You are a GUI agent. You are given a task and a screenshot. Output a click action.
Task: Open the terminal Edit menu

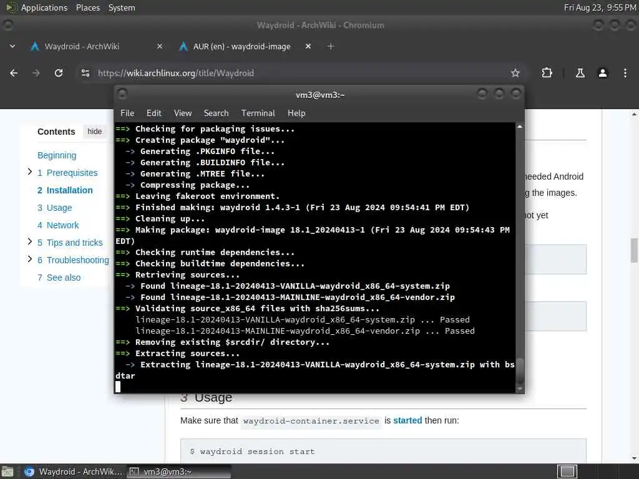tap(154, 114)
